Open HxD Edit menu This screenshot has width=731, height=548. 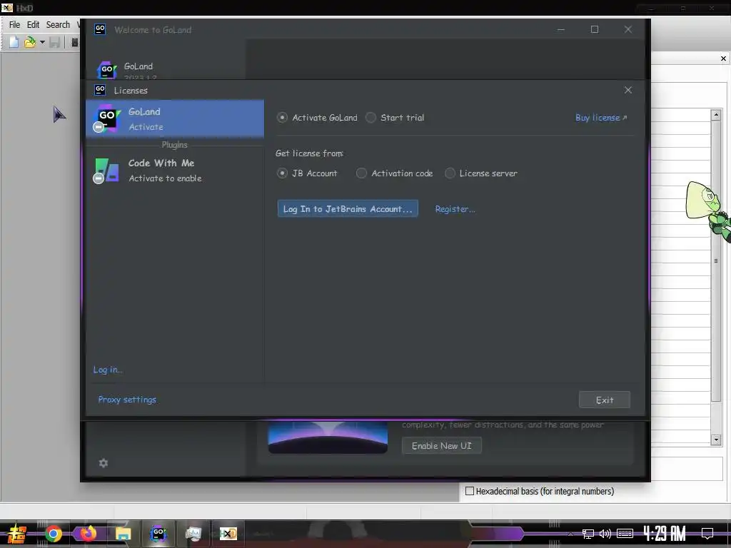pyautogui.click(x=33, y=25)
